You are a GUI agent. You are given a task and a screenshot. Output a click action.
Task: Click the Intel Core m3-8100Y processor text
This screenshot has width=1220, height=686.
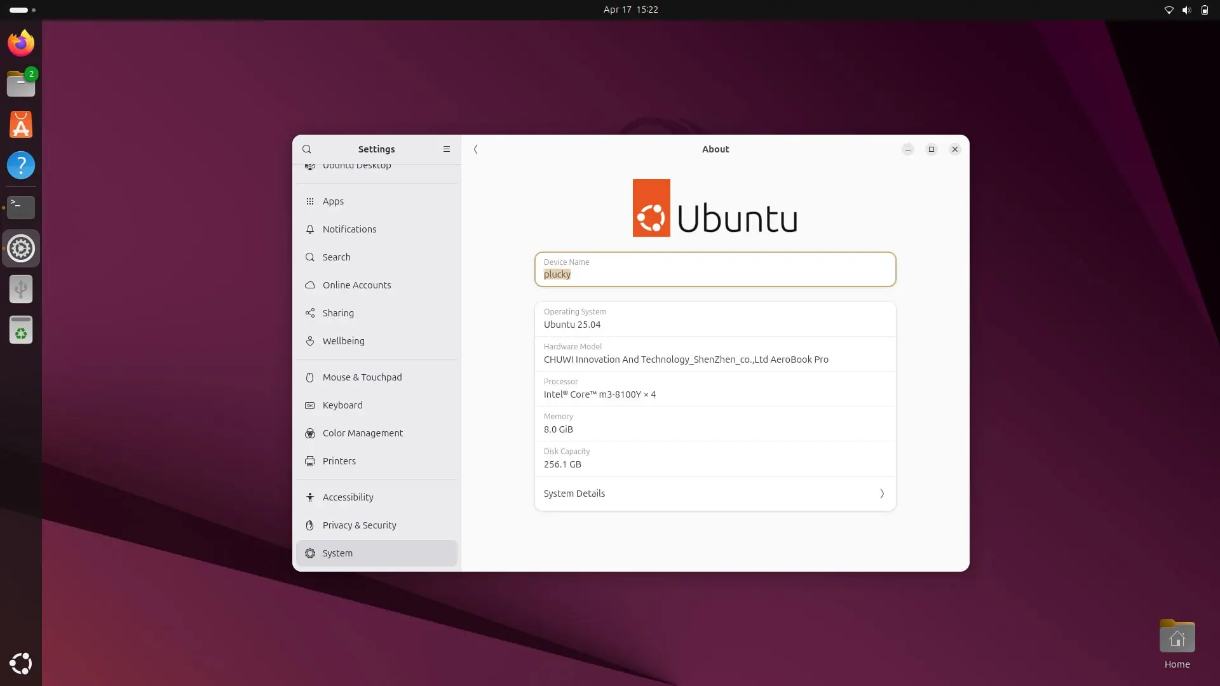599,394
